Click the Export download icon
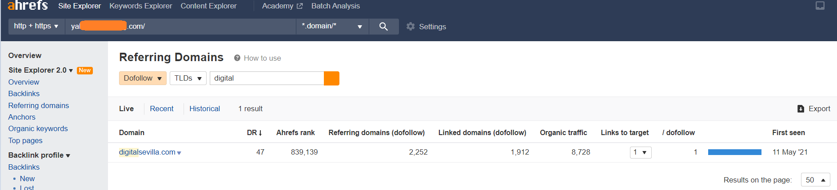This screenshot has height=190, width=837. tap(801, 109)
